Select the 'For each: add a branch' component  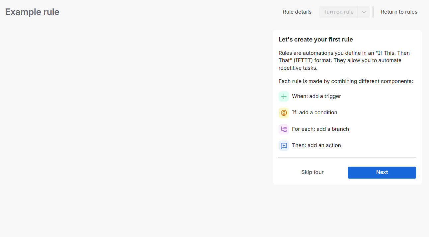click(320, 129)
